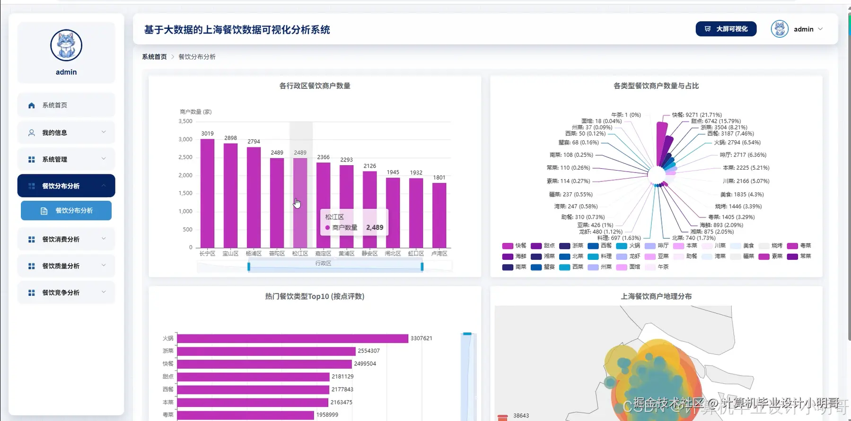Screen dimensions: 851x421
Task: Click the small admin avatar in the top header
Action: pyautogui.click(x=780, y=29)
